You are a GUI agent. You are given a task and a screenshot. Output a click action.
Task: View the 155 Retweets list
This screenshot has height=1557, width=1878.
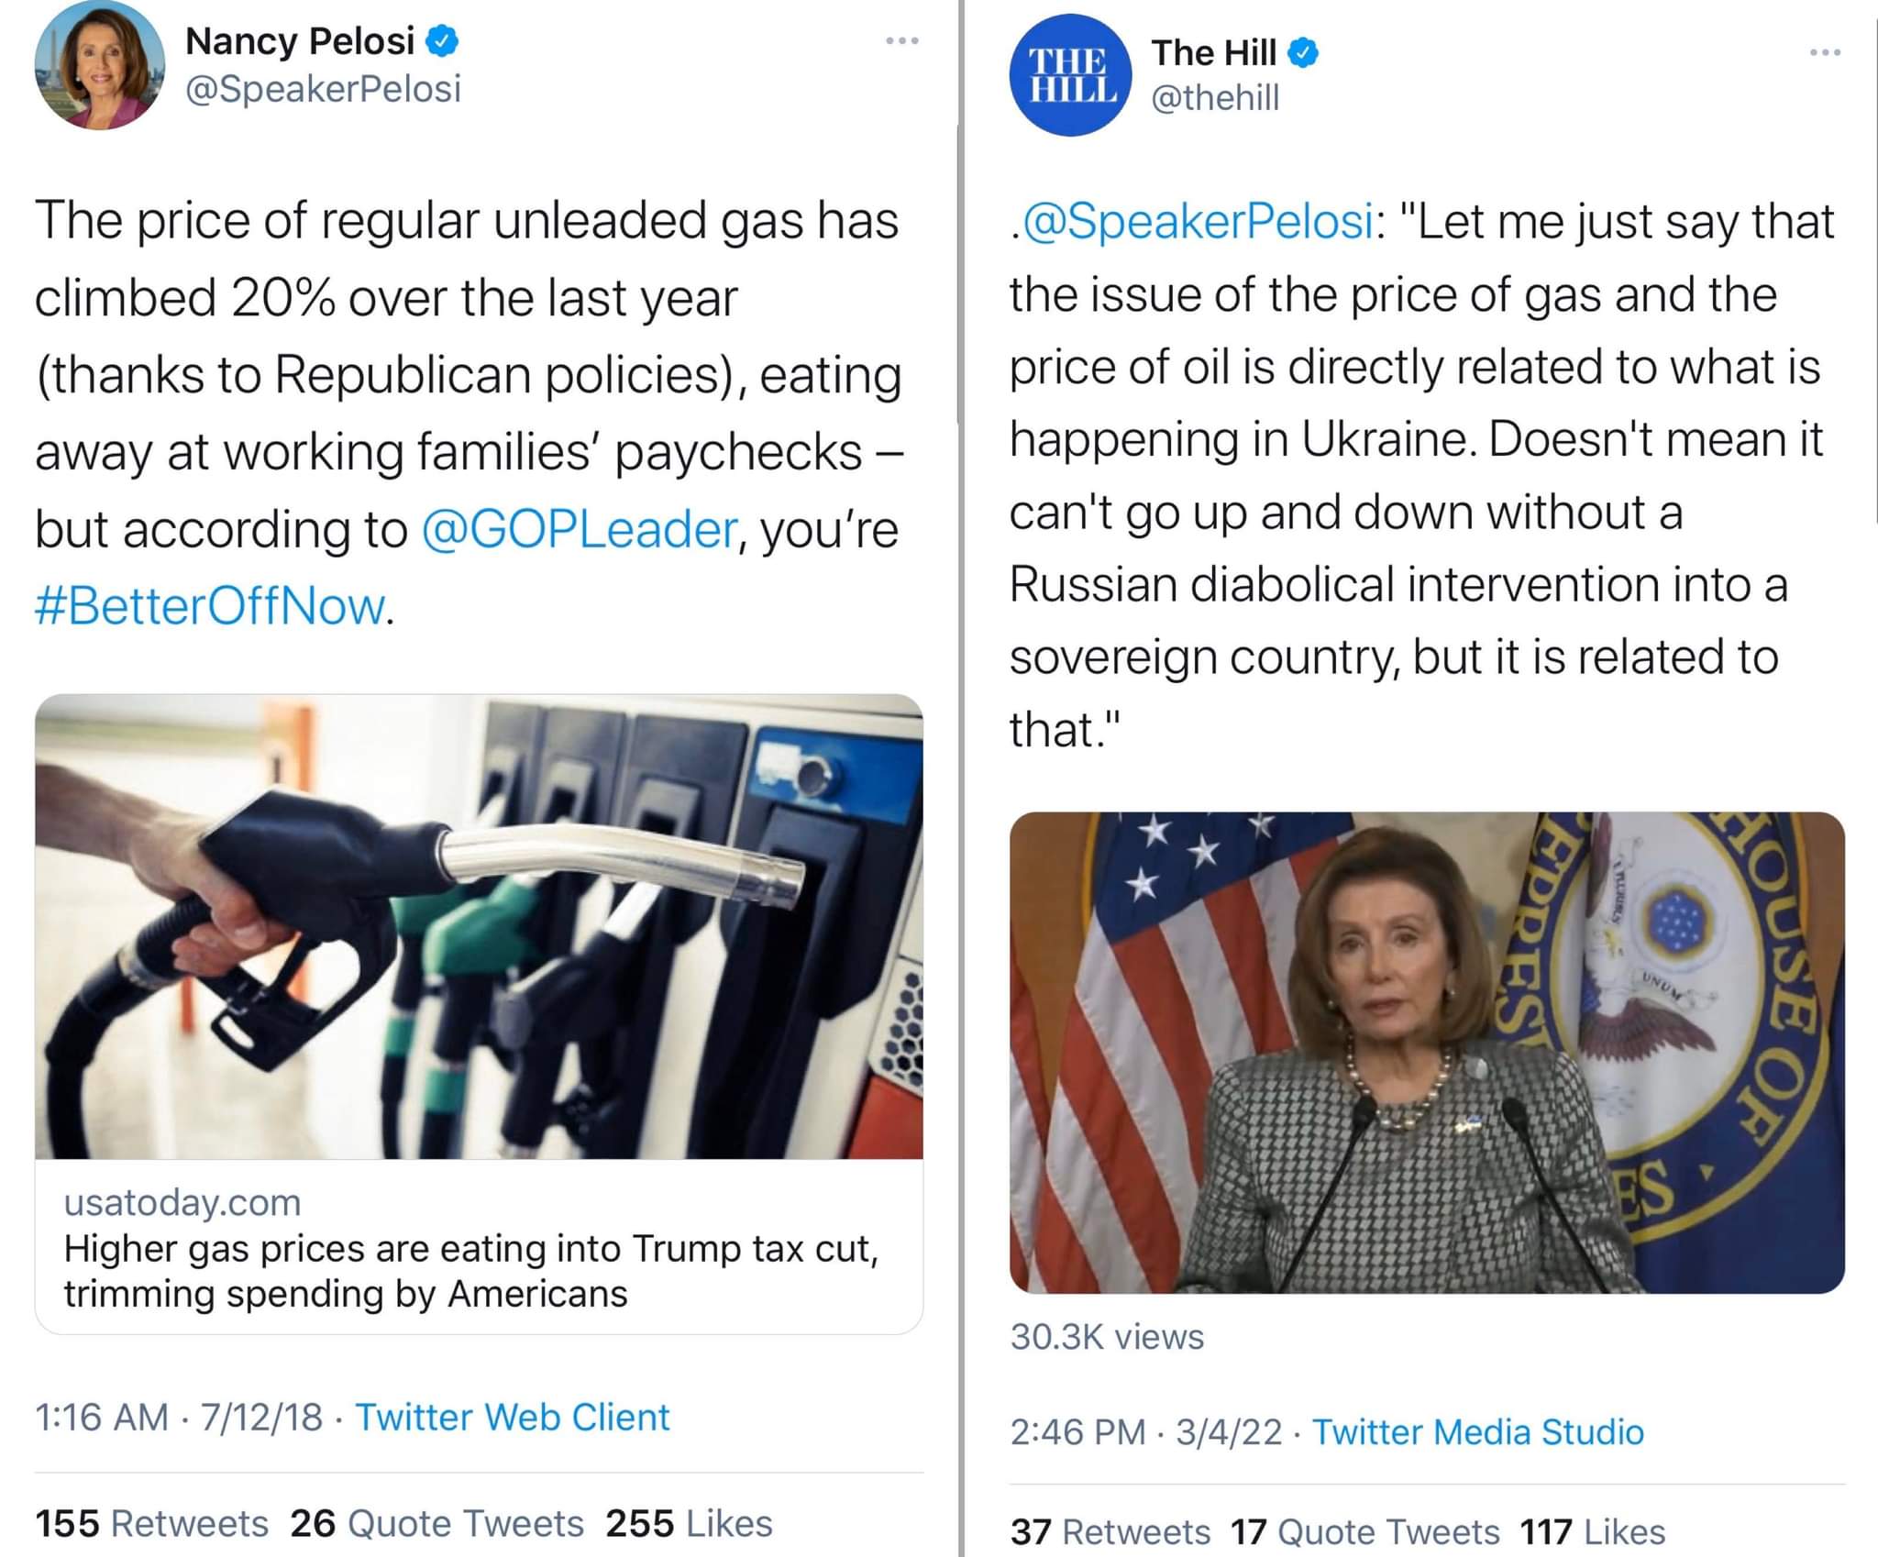pos(152,1523)
